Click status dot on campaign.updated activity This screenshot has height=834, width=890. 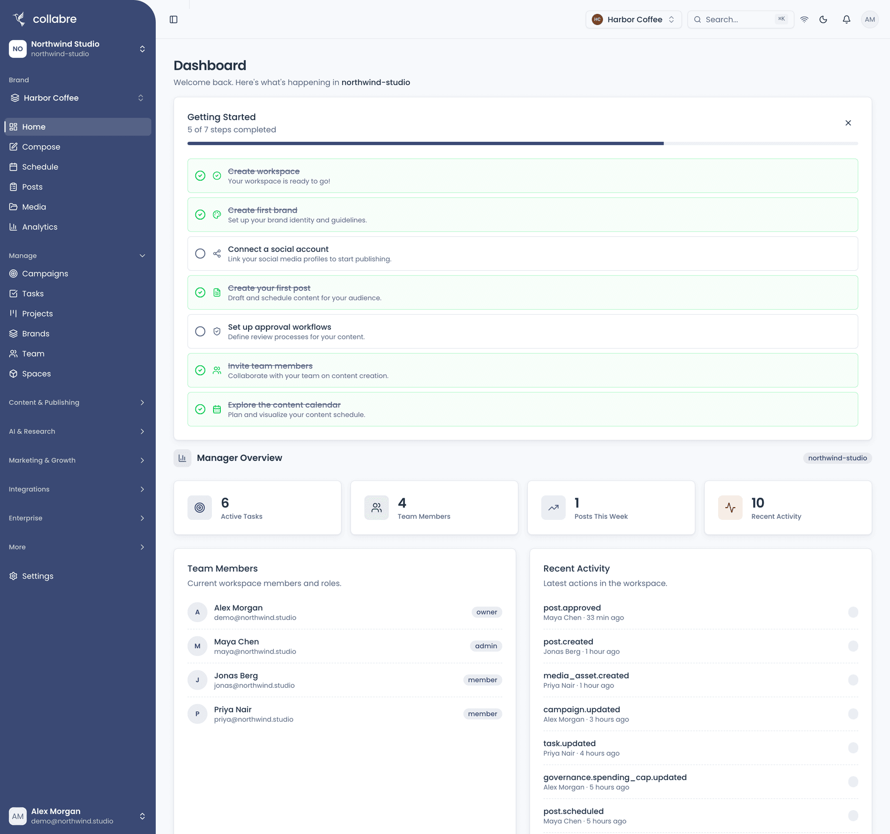point(853,714)
